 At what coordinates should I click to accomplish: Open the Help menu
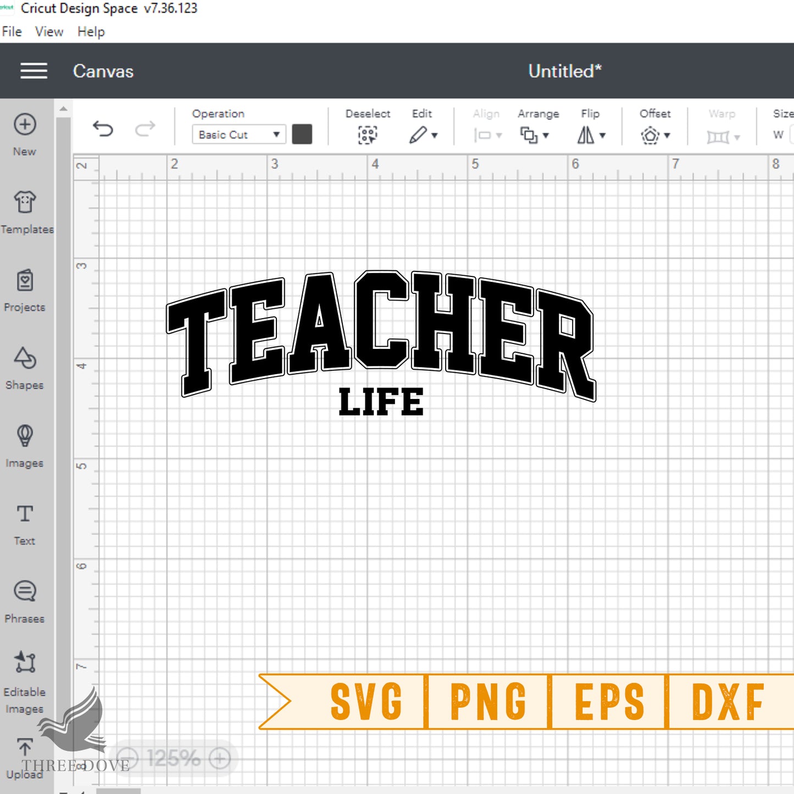[91, 32]
